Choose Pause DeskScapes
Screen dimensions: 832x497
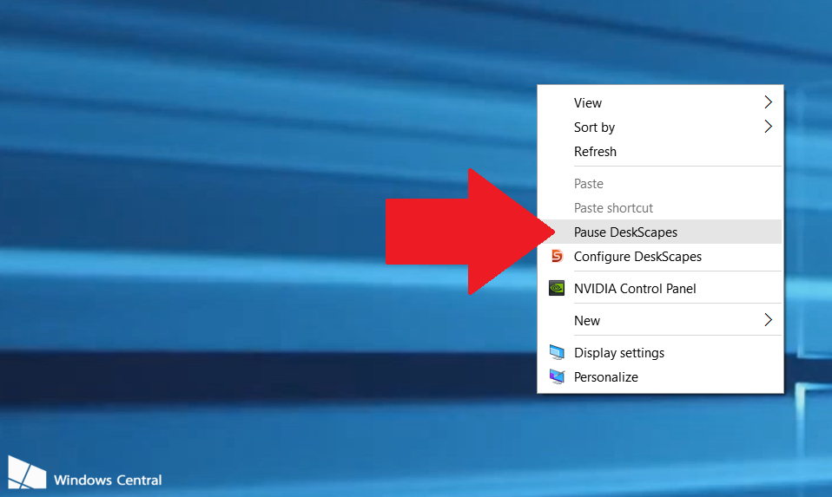[660, 232]
